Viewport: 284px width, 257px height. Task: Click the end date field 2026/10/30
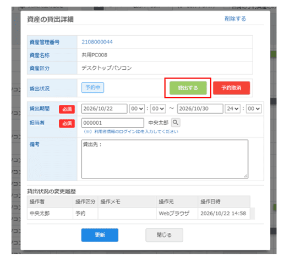point(200,109)
